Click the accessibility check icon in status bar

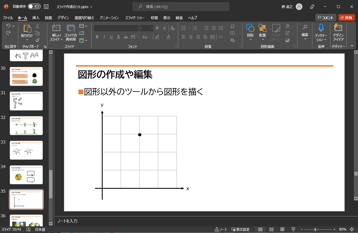[28, 229]
